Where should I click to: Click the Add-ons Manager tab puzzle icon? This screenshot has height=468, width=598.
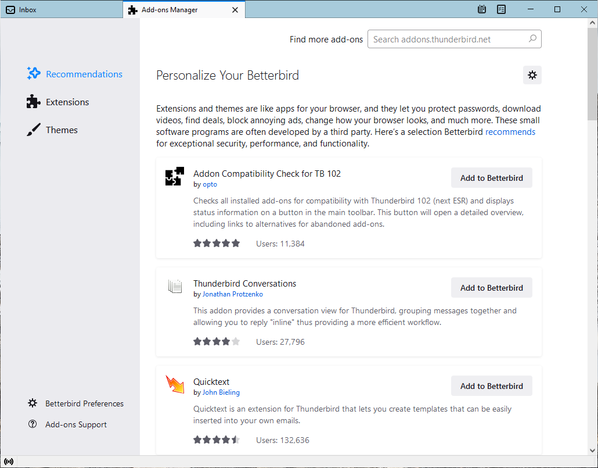click(133, 10)
